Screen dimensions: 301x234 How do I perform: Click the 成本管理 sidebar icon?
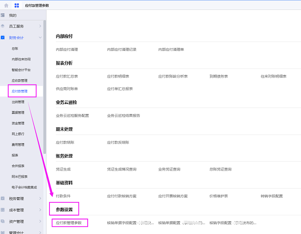3,210
